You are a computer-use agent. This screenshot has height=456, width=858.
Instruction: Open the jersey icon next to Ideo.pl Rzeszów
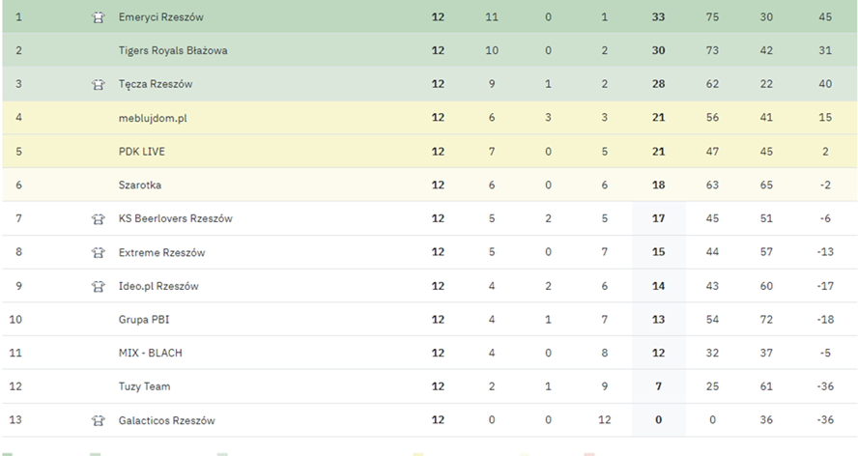point(98,286)
